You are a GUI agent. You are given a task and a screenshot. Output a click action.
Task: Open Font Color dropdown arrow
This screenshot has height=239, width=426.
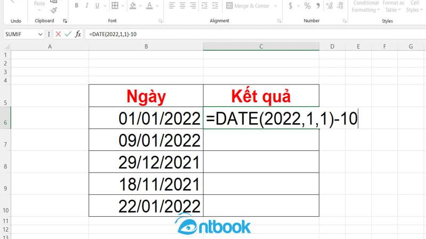click(157, 6)
